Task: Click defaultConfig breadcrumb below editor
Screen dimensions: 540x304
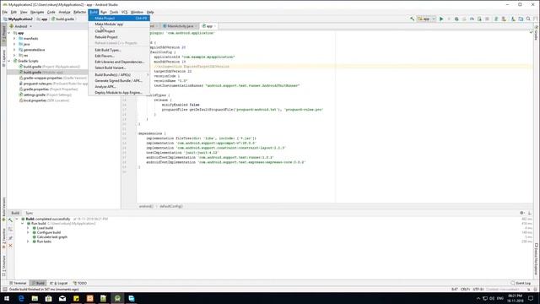Action: click(x=170, y=206)
